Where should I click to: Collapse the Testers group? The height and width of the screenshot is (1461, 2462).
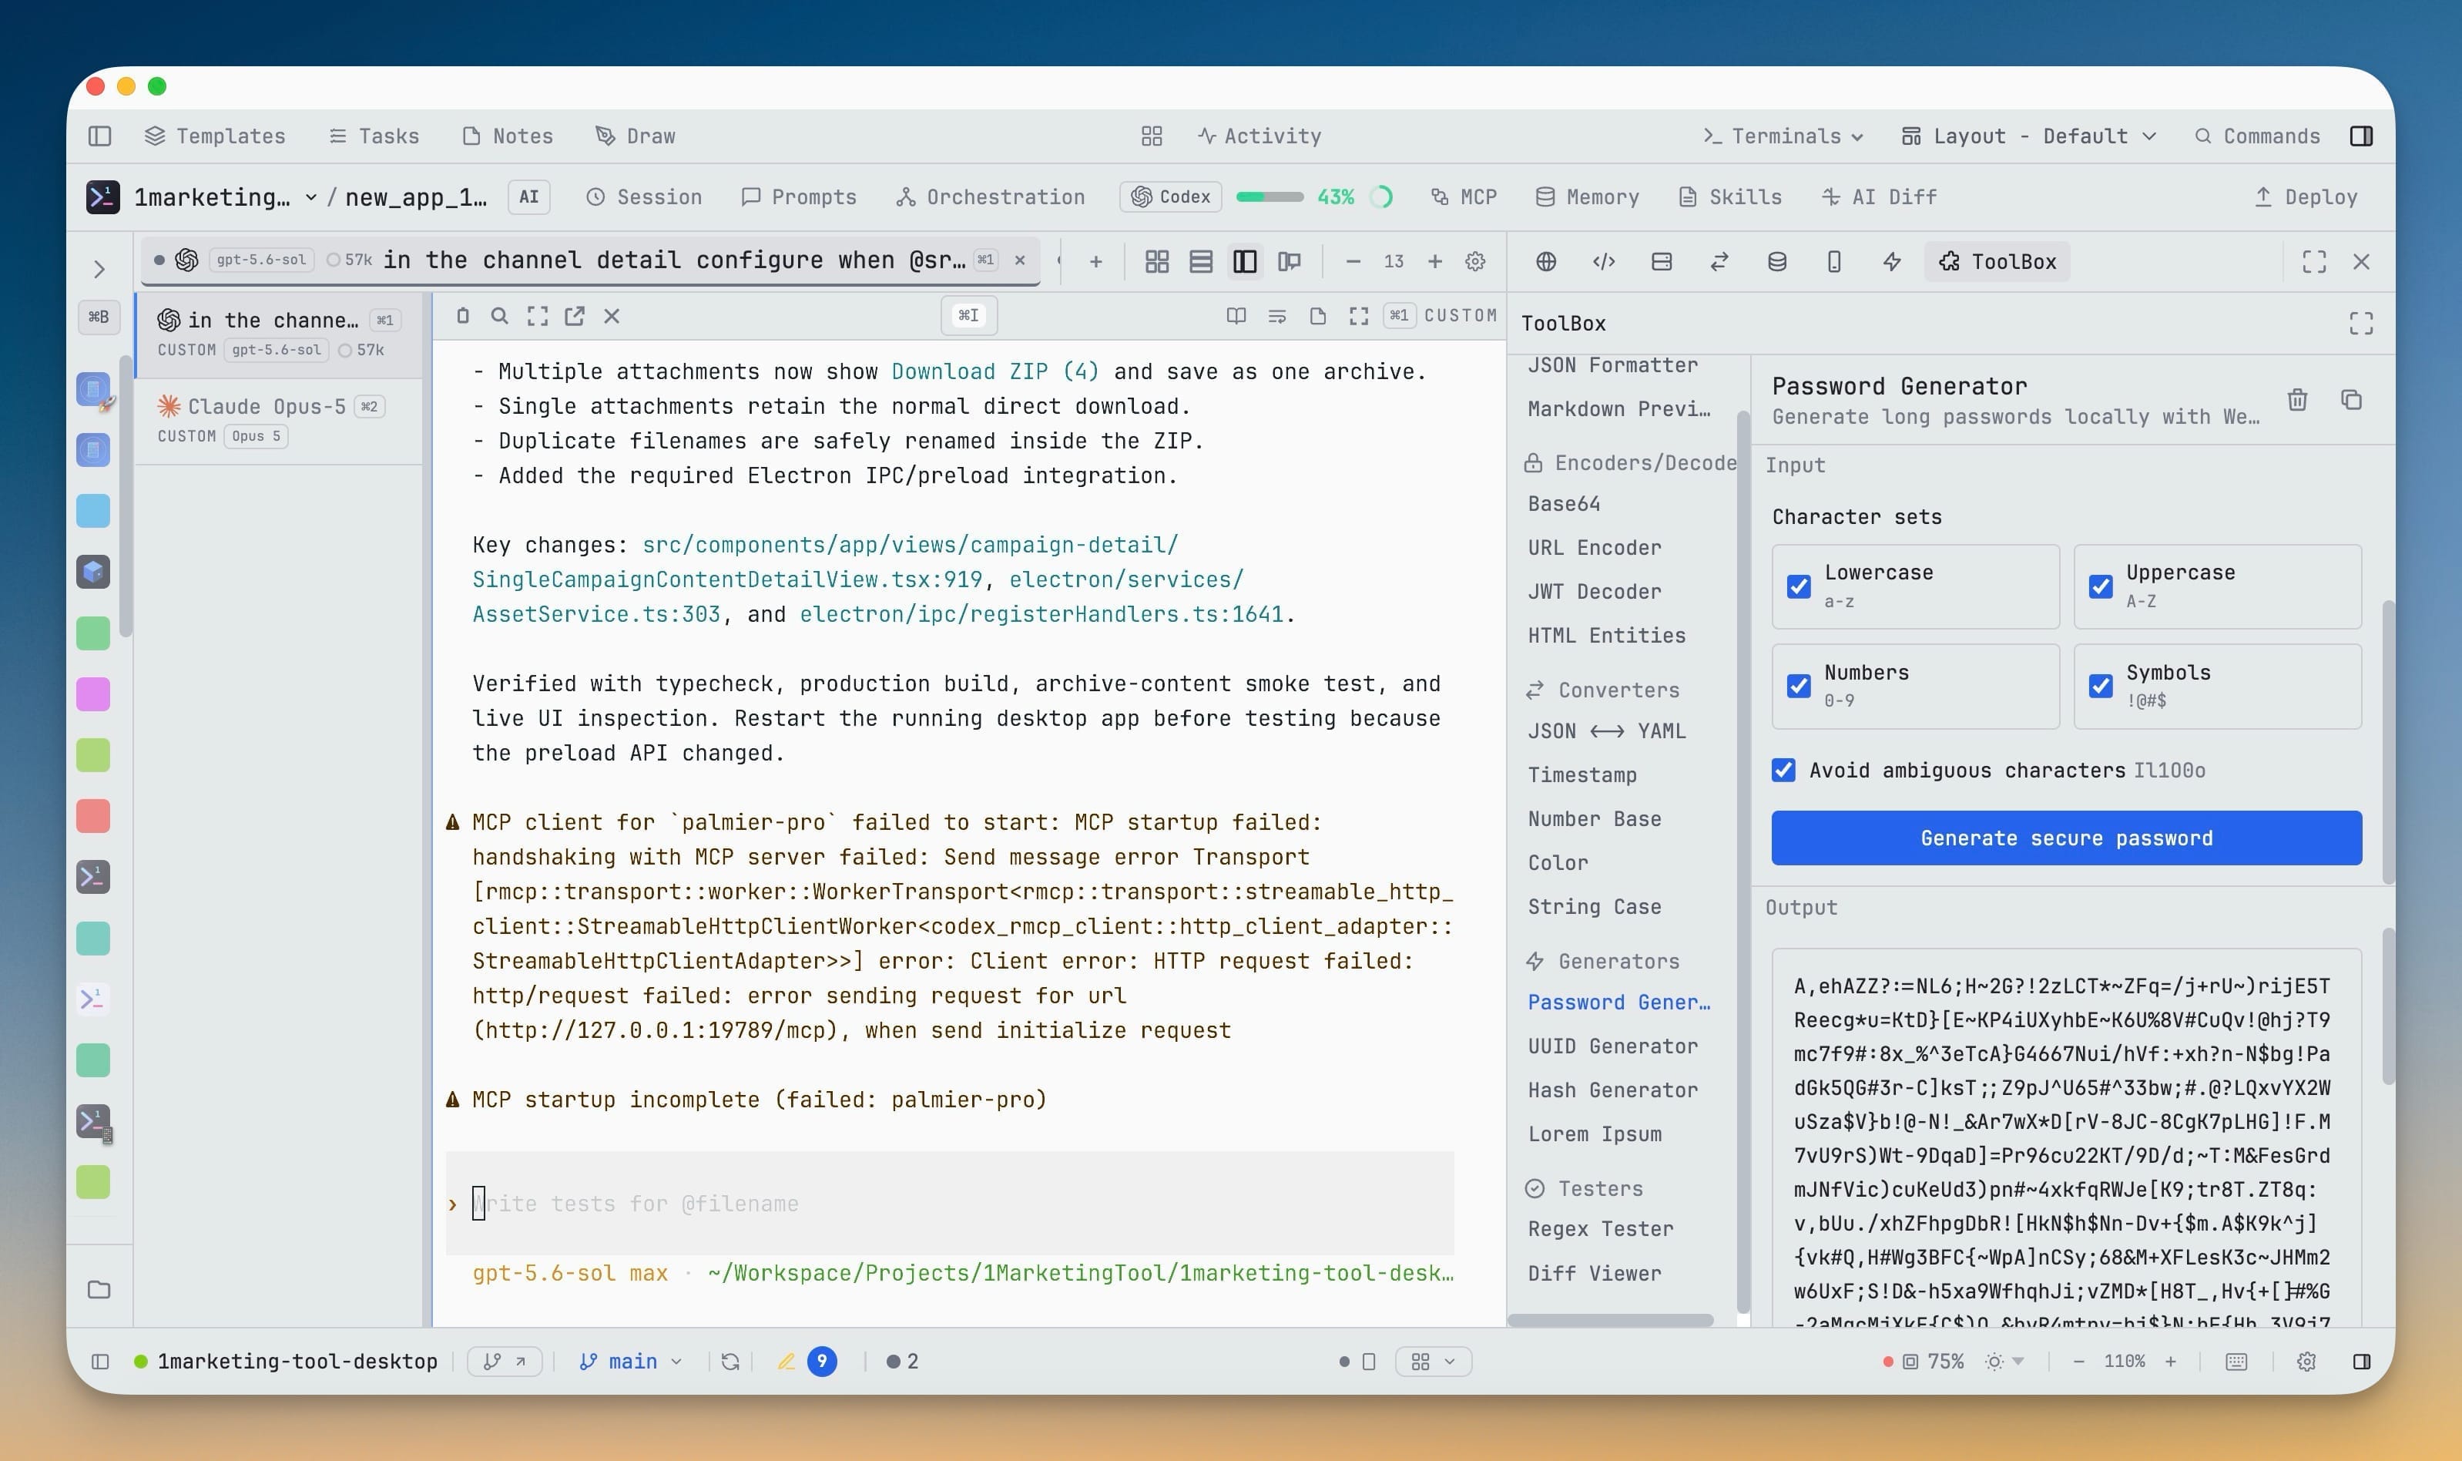(x=1585, y=1188)
